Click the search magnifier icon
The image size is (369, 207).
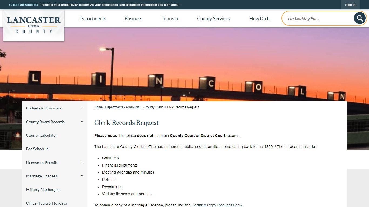(360, 18)
